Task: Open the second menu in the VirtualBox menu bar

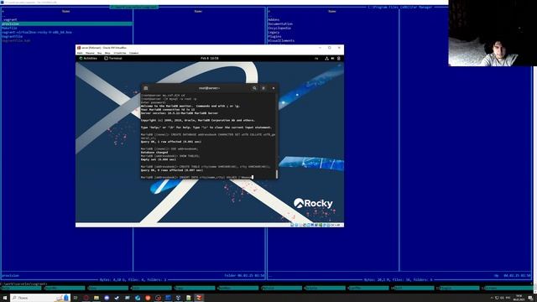Action: tap(90, 53)
